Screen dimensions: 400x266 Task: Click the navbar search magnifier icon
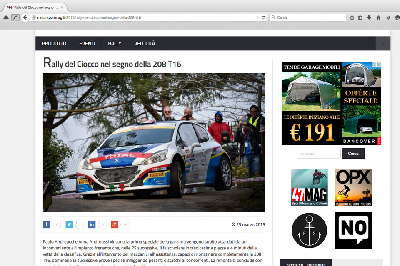[x=383, y=44]
